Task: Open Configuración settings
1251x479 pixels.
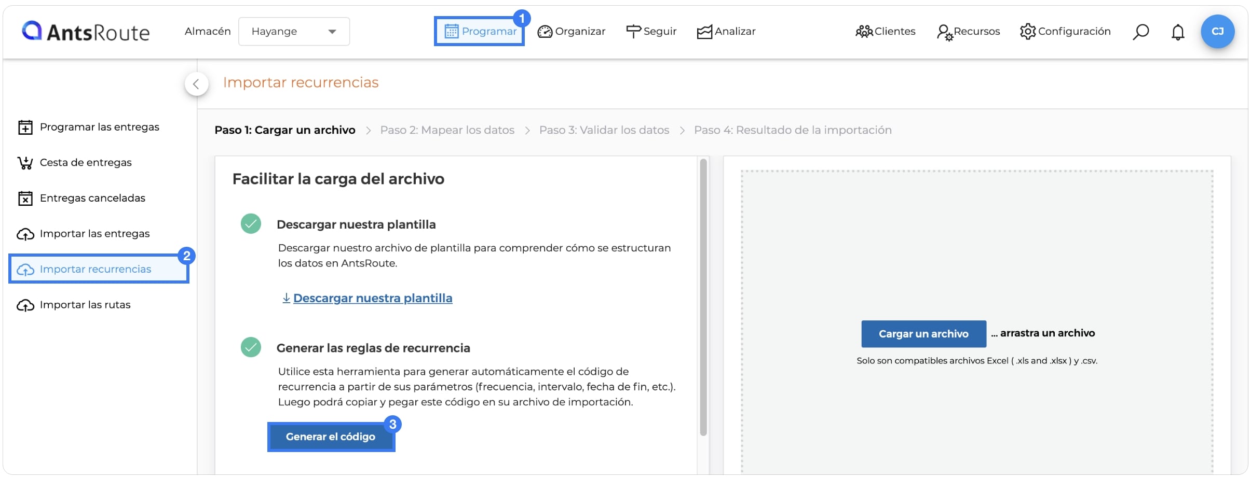Action: pos(1065,32)
